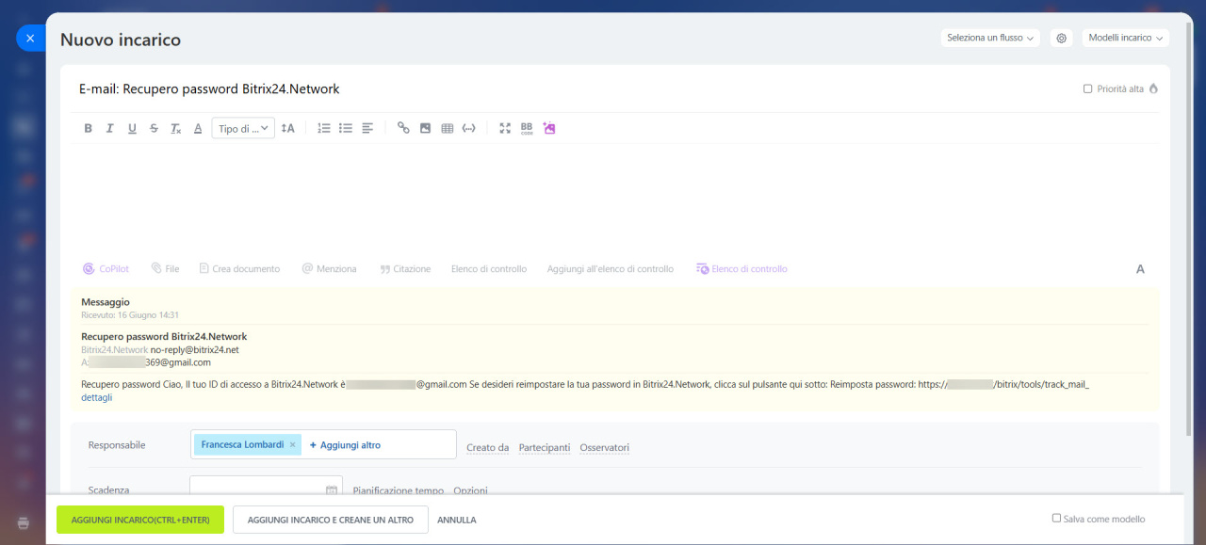This screenshot has width=1206, height=545.
Task: Insert an image into the description
Action: [x=425, y=128]
